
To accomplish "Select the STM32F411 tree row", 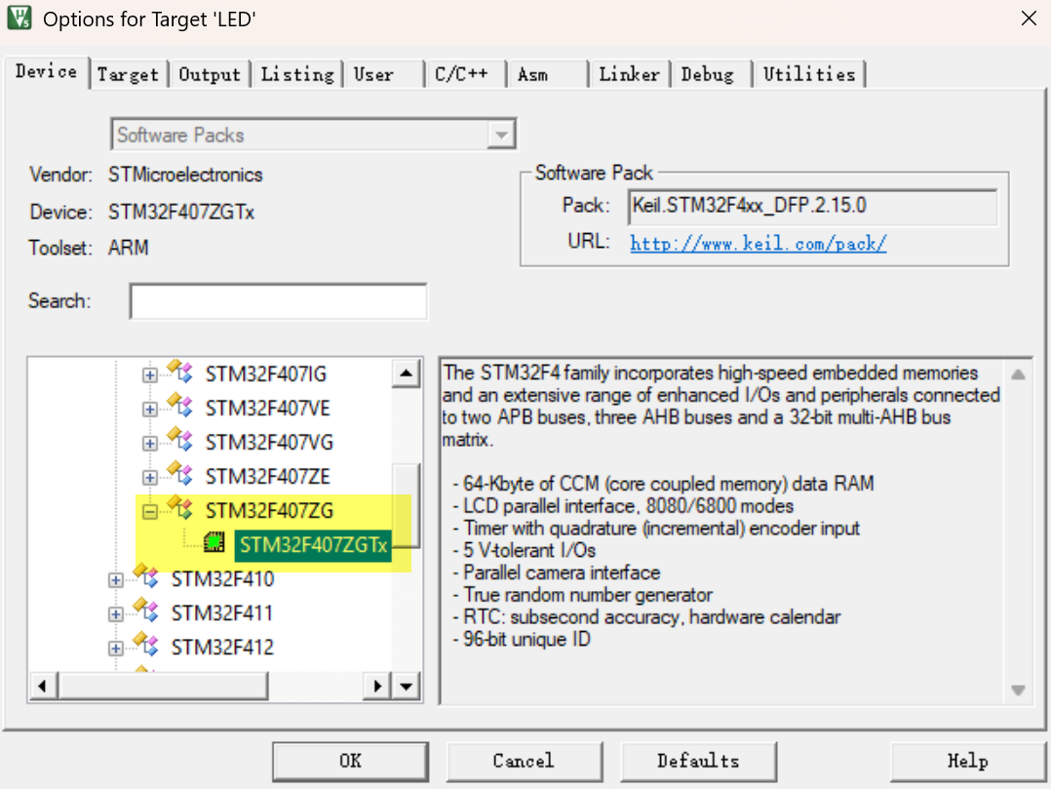I will click(222, 613).
